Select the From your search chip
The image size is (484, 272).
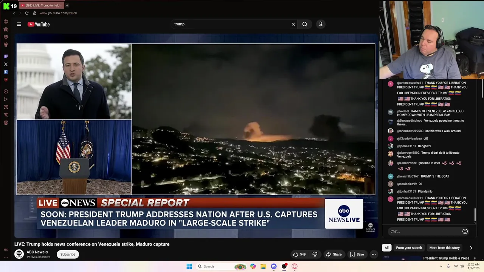(x=409, y=248)
